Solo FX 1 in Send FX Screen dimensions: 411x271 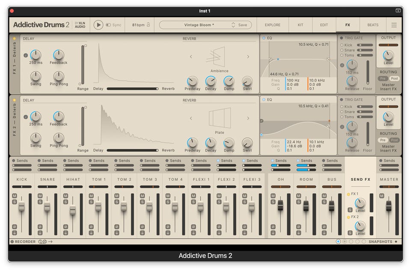coord(350,210)
